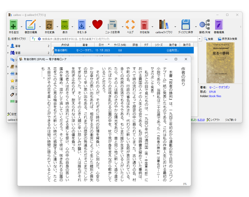Open the search history dropdown arrow
Screen dimensions: 249x197
200,39
